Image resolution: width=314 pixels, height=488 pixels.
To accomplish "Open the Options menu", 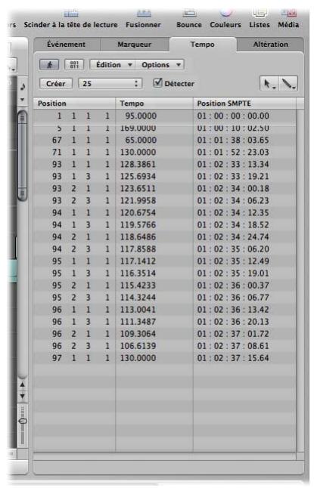I will [x=160, y=65].
